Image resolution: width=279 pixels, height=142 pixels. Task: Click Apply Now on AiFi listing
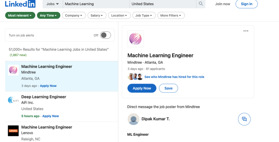coord(51,116)
